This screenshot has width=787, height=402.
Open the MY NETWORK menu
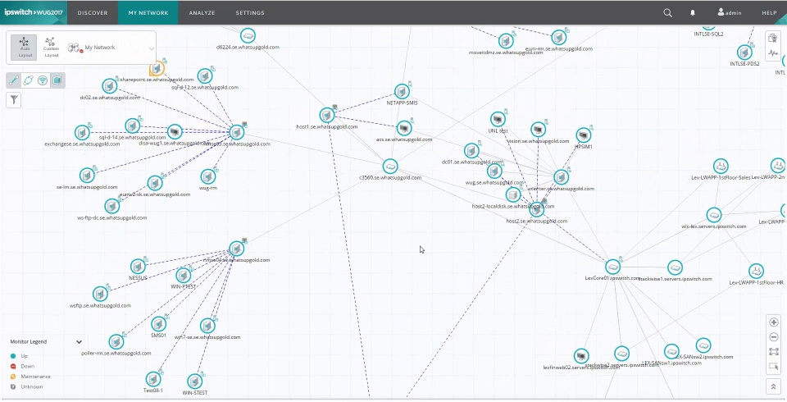(x=148, y=12)
